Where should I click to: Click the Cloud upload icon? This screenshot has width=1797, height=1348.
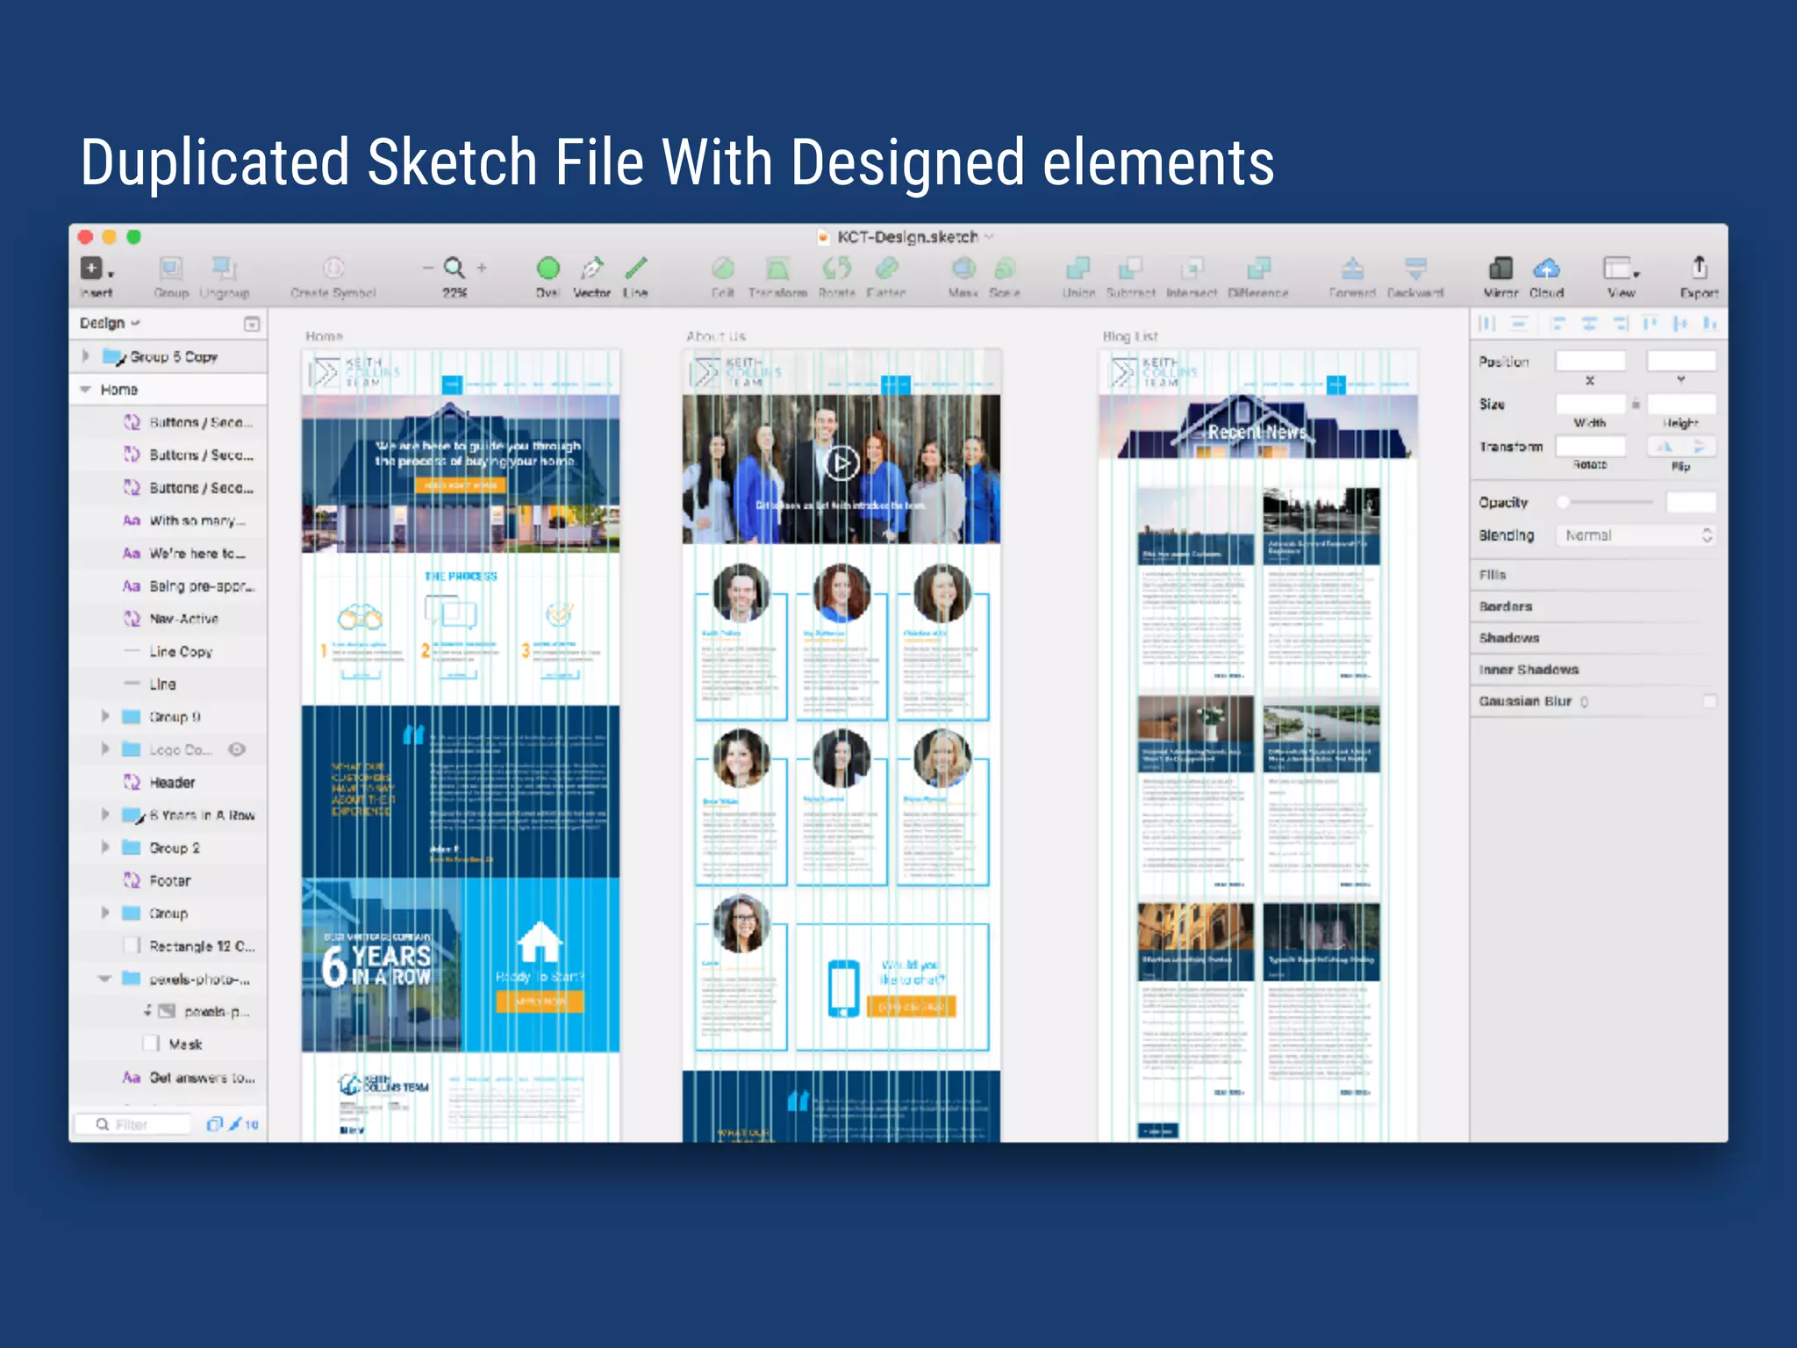1546,268
